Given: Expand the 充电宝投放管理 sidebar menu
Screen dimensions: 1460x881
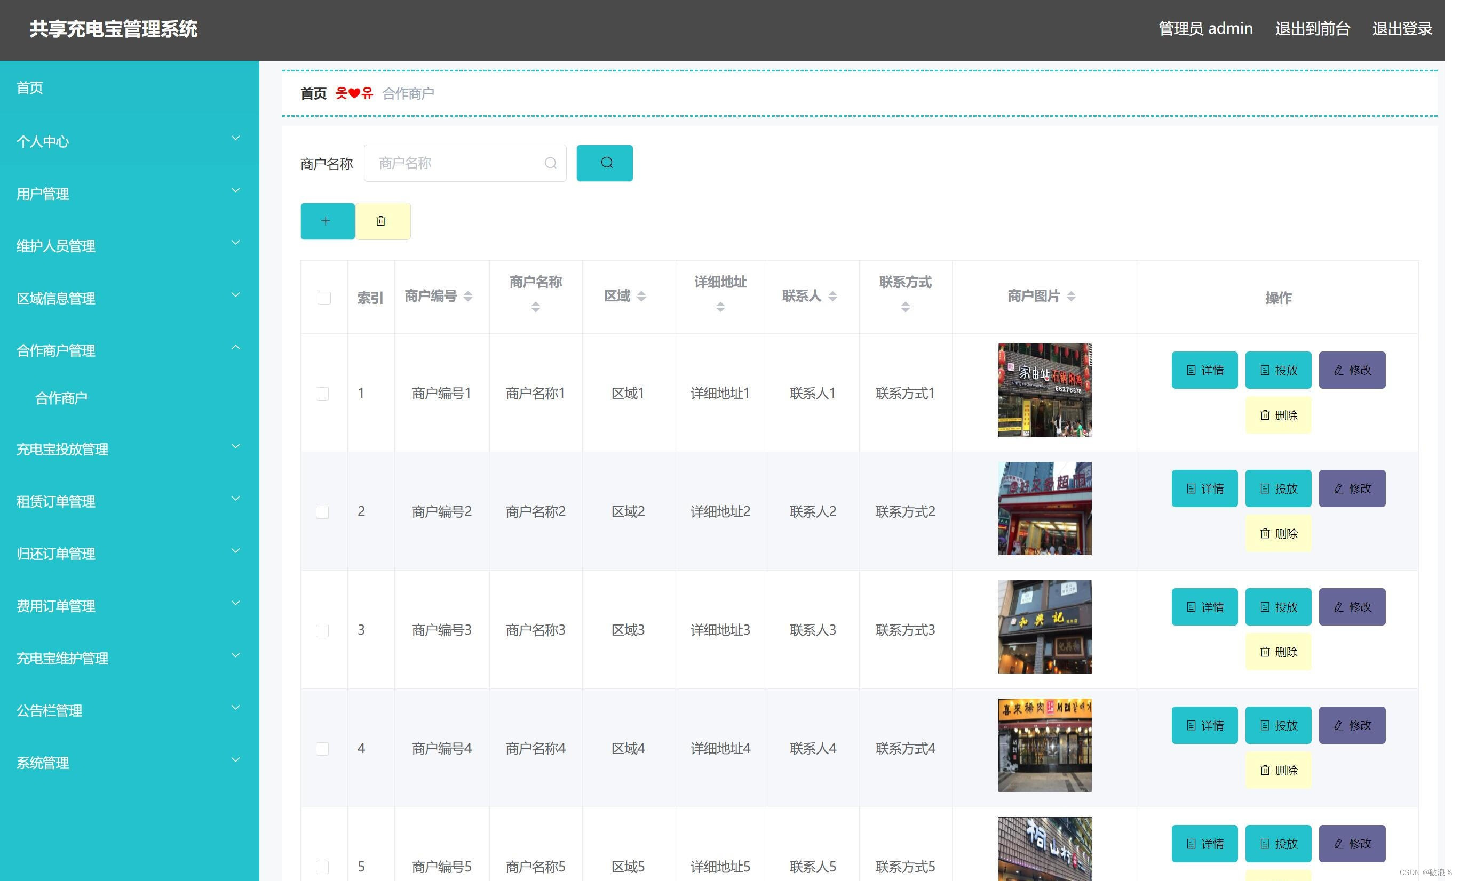Looking at the screenshot, I should tap(129, 449).
